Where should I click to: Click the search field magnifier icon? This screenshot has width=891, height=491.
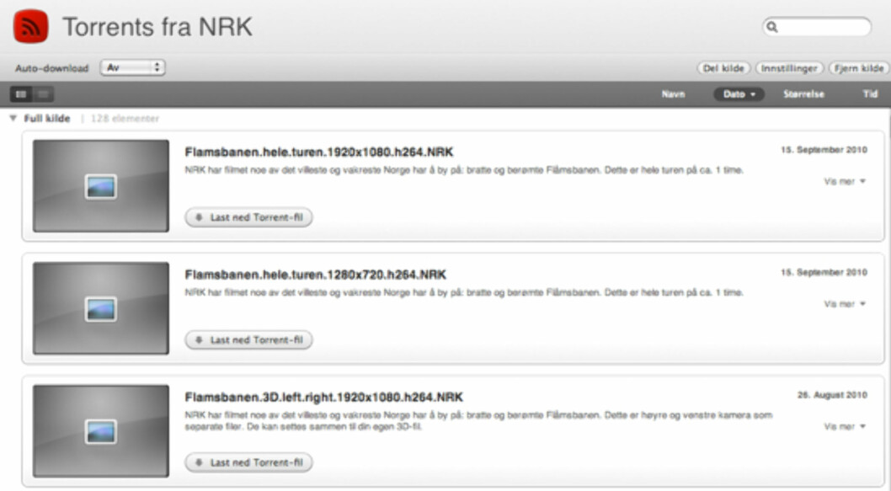(771, 27)
